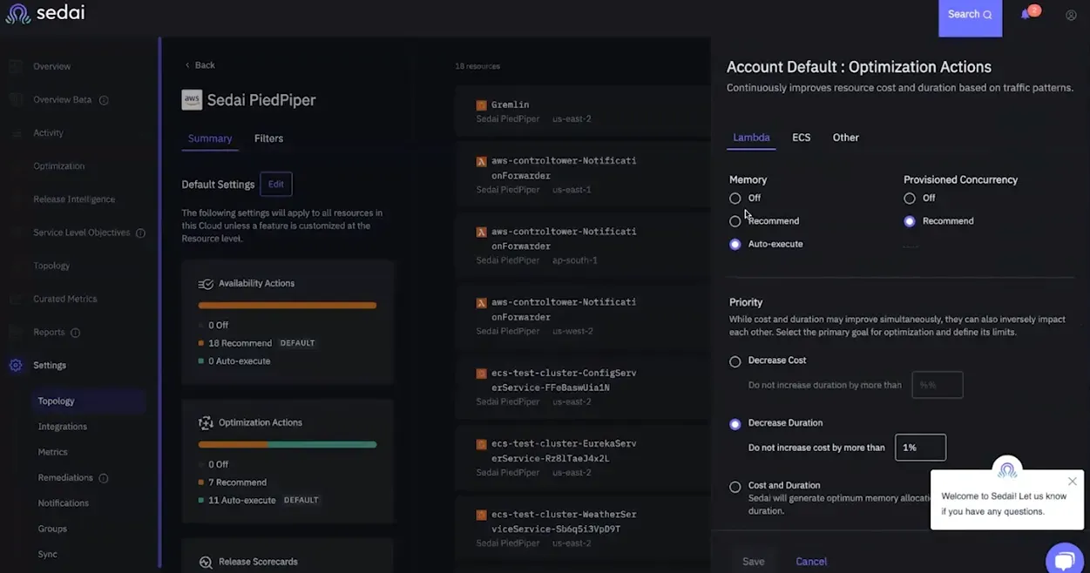Open Optimization in the sidebar
Image resolution: width=1090 pixels, height=573 pixels.
[59, 166]
